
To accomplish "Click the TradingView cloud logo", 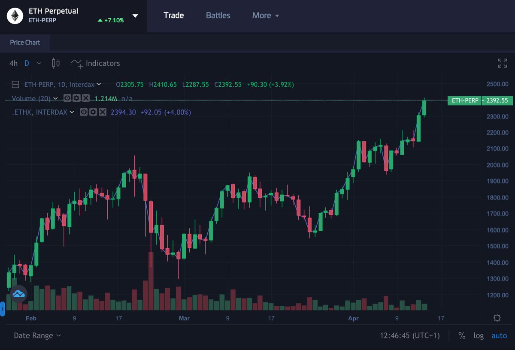I will pyautogui.click(x=19, y=294).
